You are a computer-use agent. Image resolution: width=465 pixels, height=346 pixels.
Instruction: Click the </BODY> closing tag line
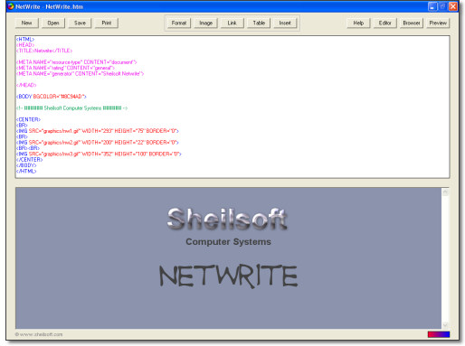click(x=26, y=165)
